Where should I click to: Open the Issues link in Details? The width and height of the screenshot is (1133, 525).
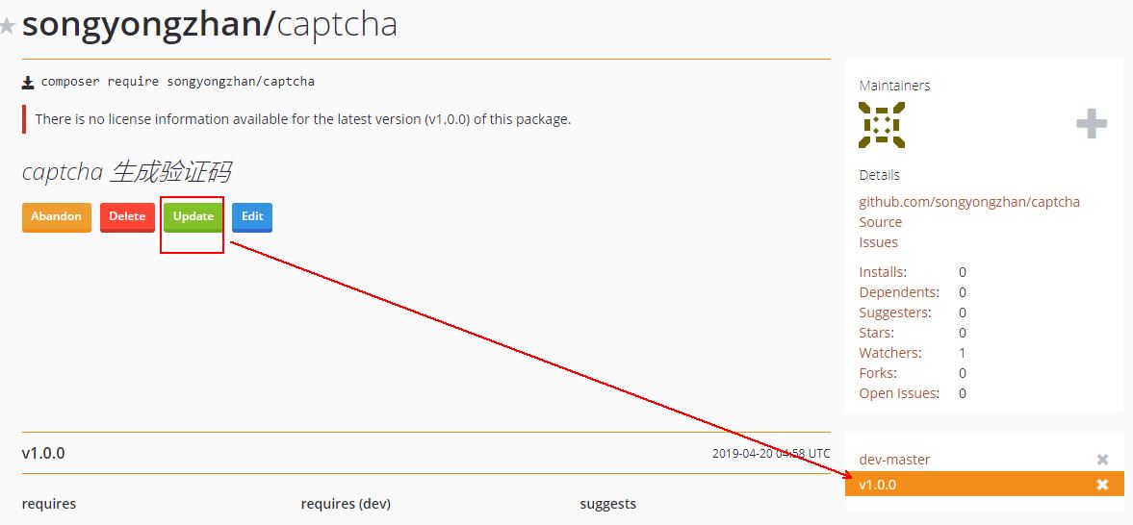click(879, 242)
